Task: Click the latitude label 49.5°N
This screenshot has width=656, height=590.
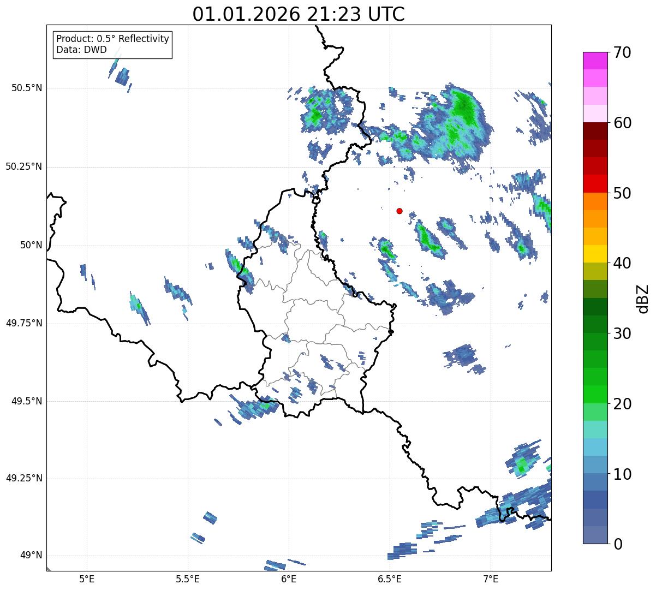Action: tap(27, 401)
